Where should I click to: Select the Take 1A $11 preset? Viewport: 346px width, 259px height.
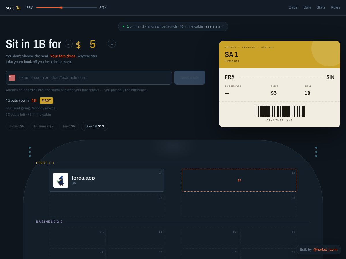94,126
